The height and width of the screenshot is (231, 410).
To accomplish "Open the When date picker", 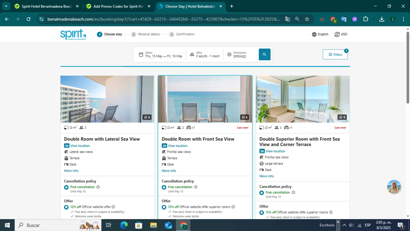I will [160, 55].
